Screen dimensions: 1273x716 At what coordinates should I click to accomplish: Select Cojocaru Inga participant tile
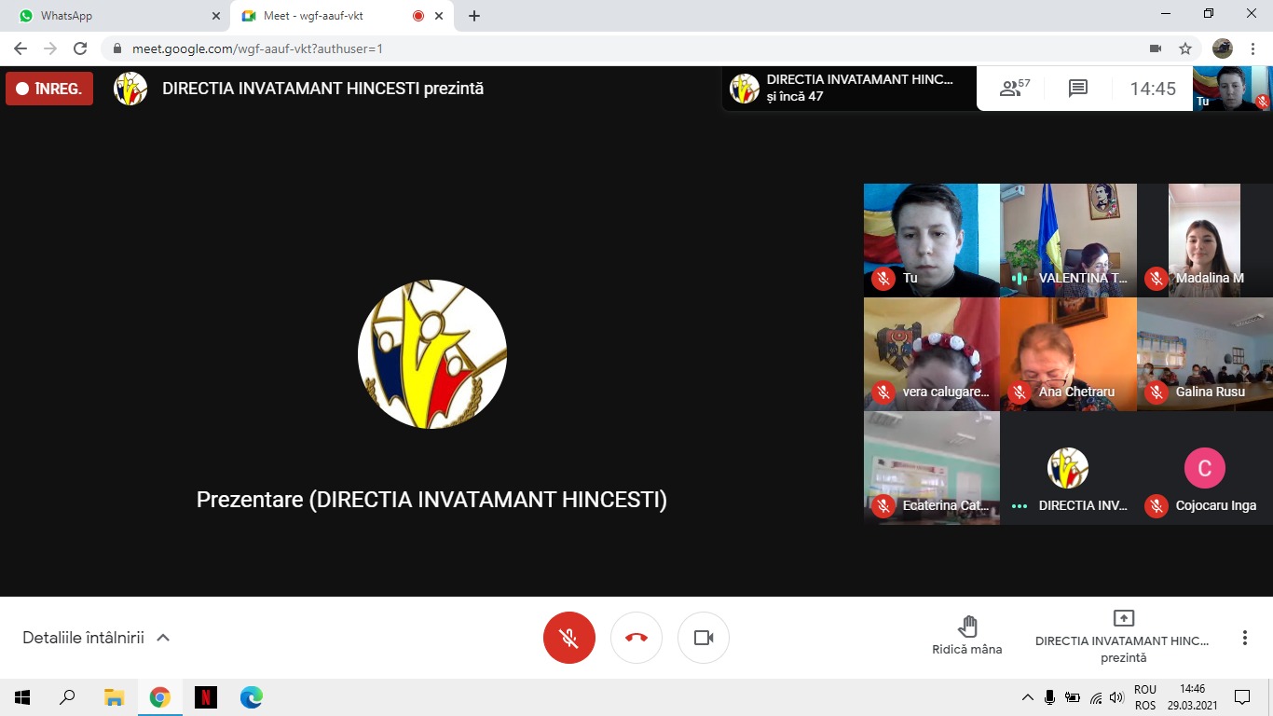point(1205,468)
